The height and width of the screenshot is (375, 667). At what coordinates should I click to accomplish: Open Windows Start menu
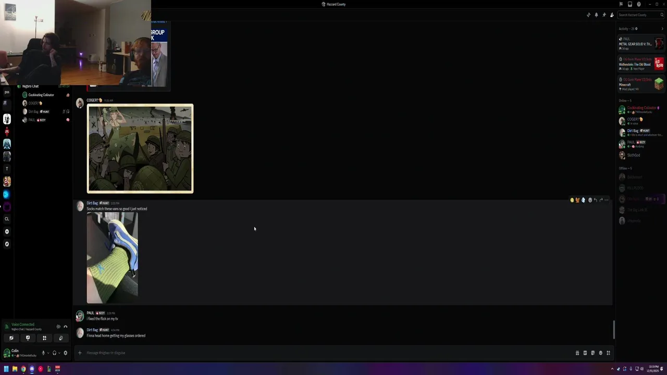(6, 369)
